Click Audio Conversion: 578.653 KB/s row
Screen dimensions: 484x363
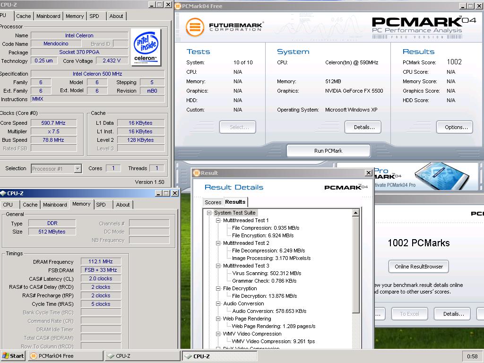click(x=269, y=311)
